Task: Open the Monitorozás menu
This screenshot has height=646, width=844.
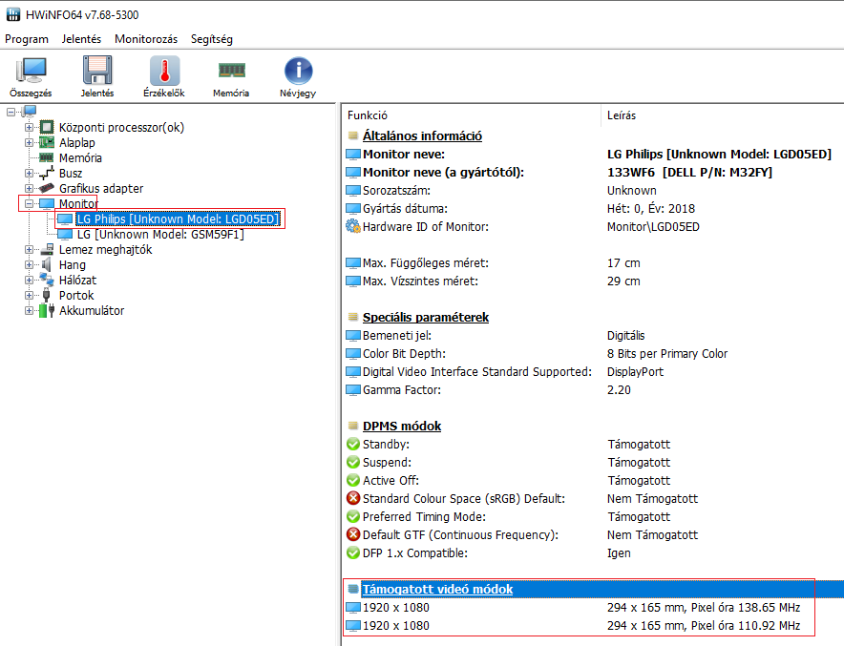Action: coord(146,39)
